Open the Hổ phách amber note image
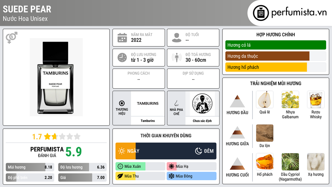This screenshot has width=332, height=187. tap(265, 162)
